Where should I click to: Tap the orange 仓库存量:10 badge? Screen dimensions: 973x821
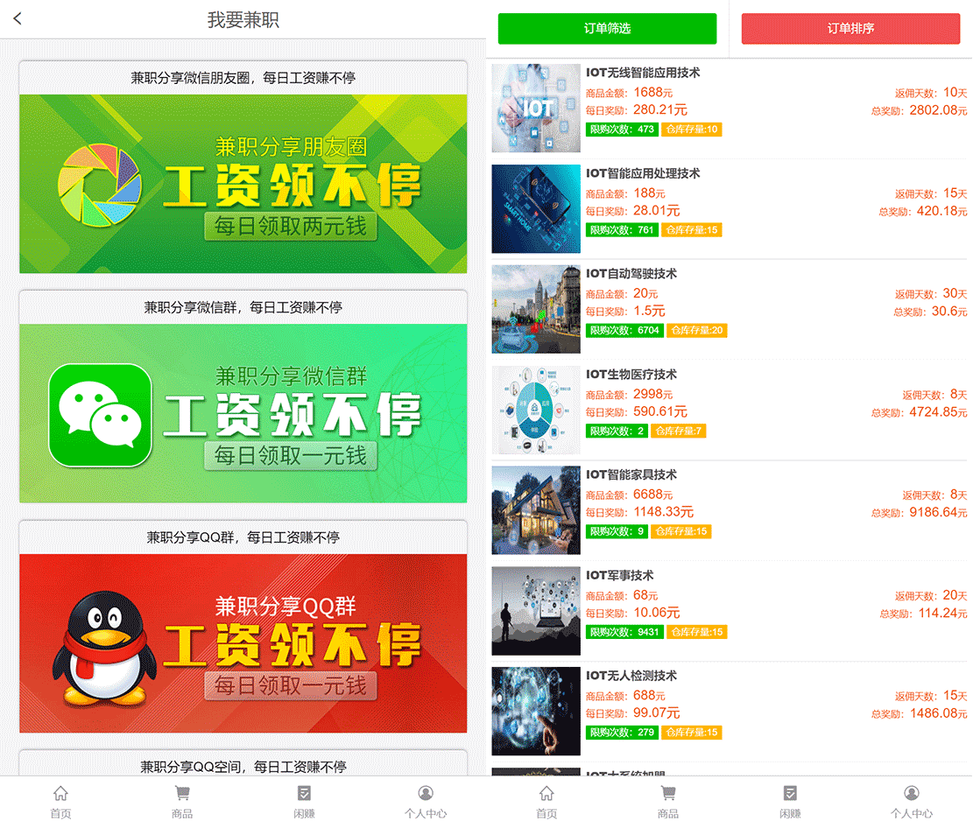(693, 130)
